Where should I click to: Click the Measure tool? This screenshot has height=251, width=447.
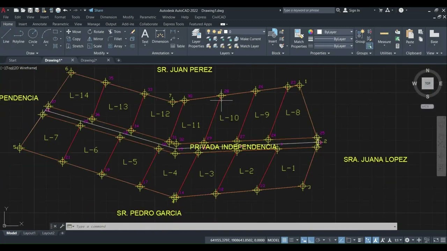[384, 36]
